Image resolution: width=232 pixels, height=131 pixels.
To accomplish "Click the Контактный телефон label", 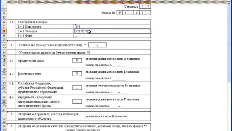I will [x=33, y=22].
